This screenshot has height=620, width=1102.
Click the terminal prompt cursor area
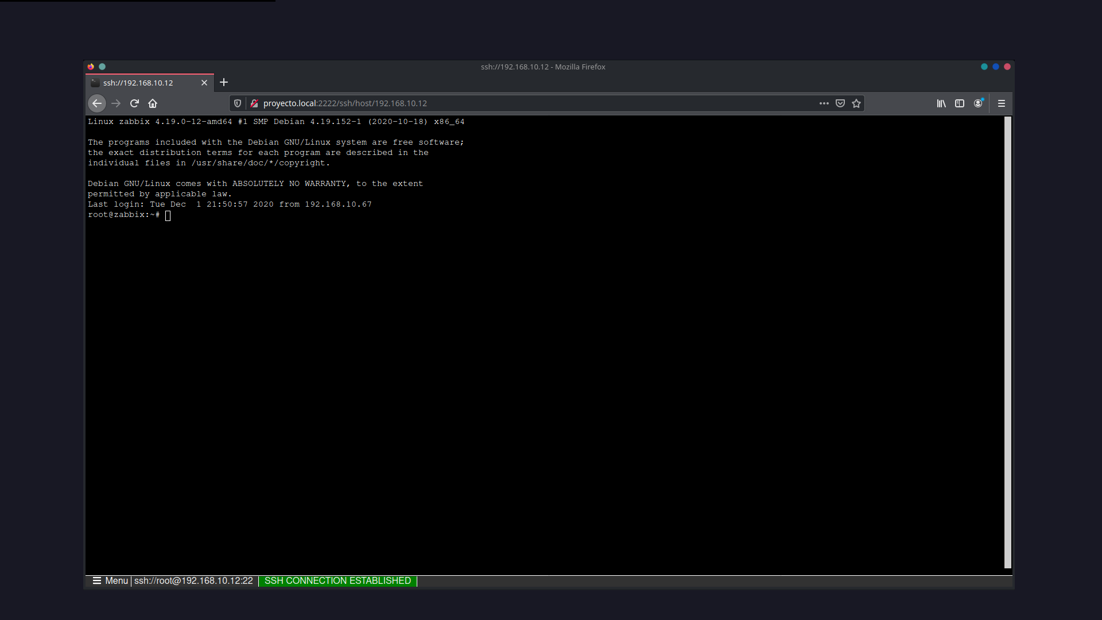tap(167, 215)
